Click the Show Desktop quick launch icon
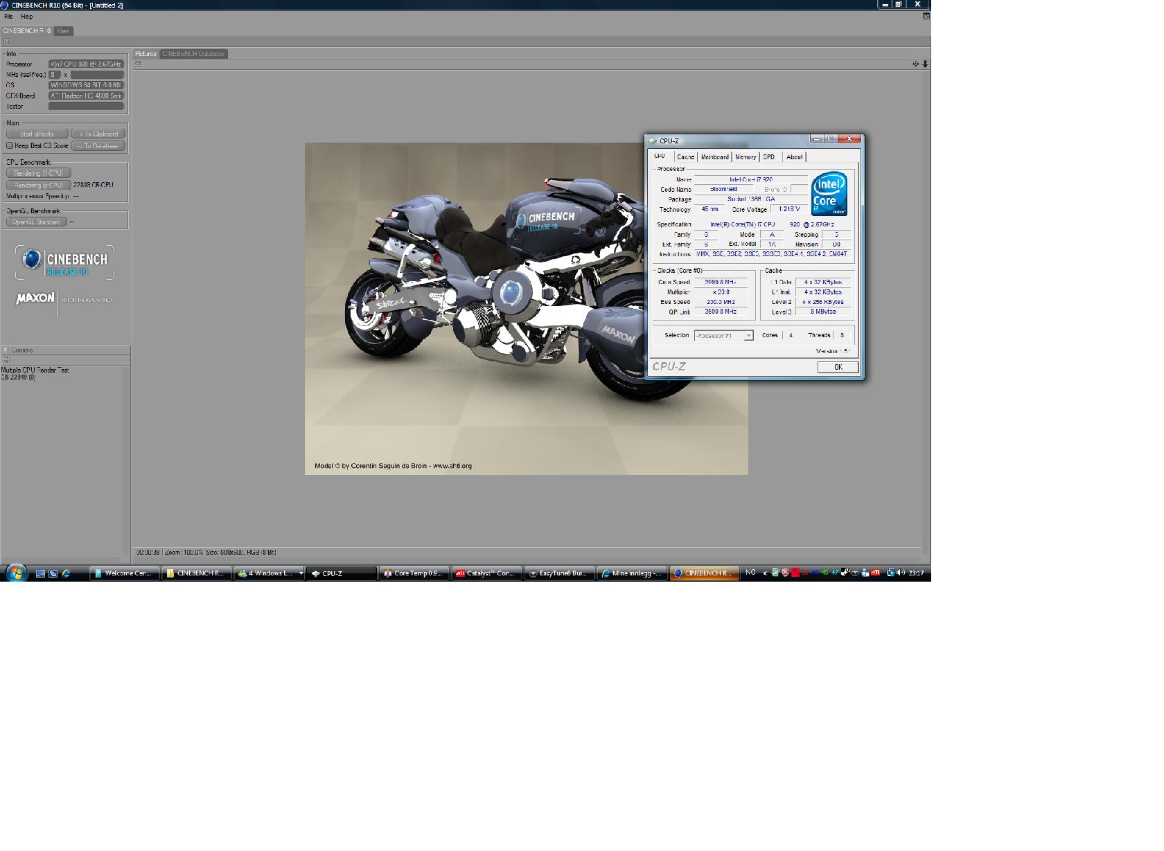 [40, 573]
